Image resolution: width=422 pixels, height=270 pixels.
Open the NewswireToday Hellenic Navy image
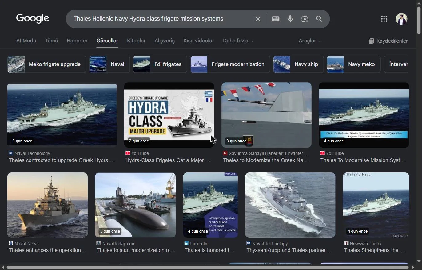376,205
